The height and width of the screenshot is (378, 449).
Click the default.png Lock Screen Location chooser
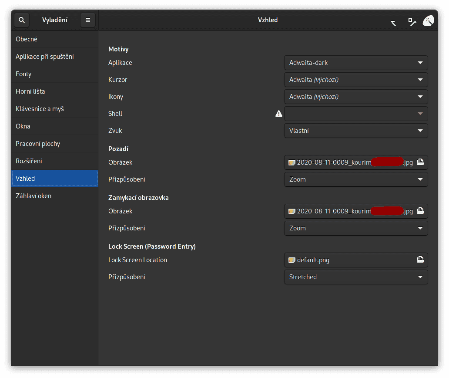tap(348, 260)
